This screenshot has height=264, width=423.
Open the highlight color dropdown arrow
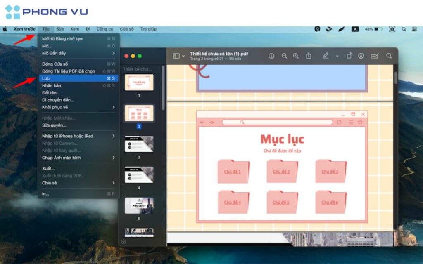(x=337, y=56)
